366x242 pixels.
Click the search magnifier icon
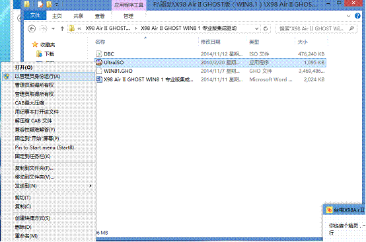[x=351, y=28]
